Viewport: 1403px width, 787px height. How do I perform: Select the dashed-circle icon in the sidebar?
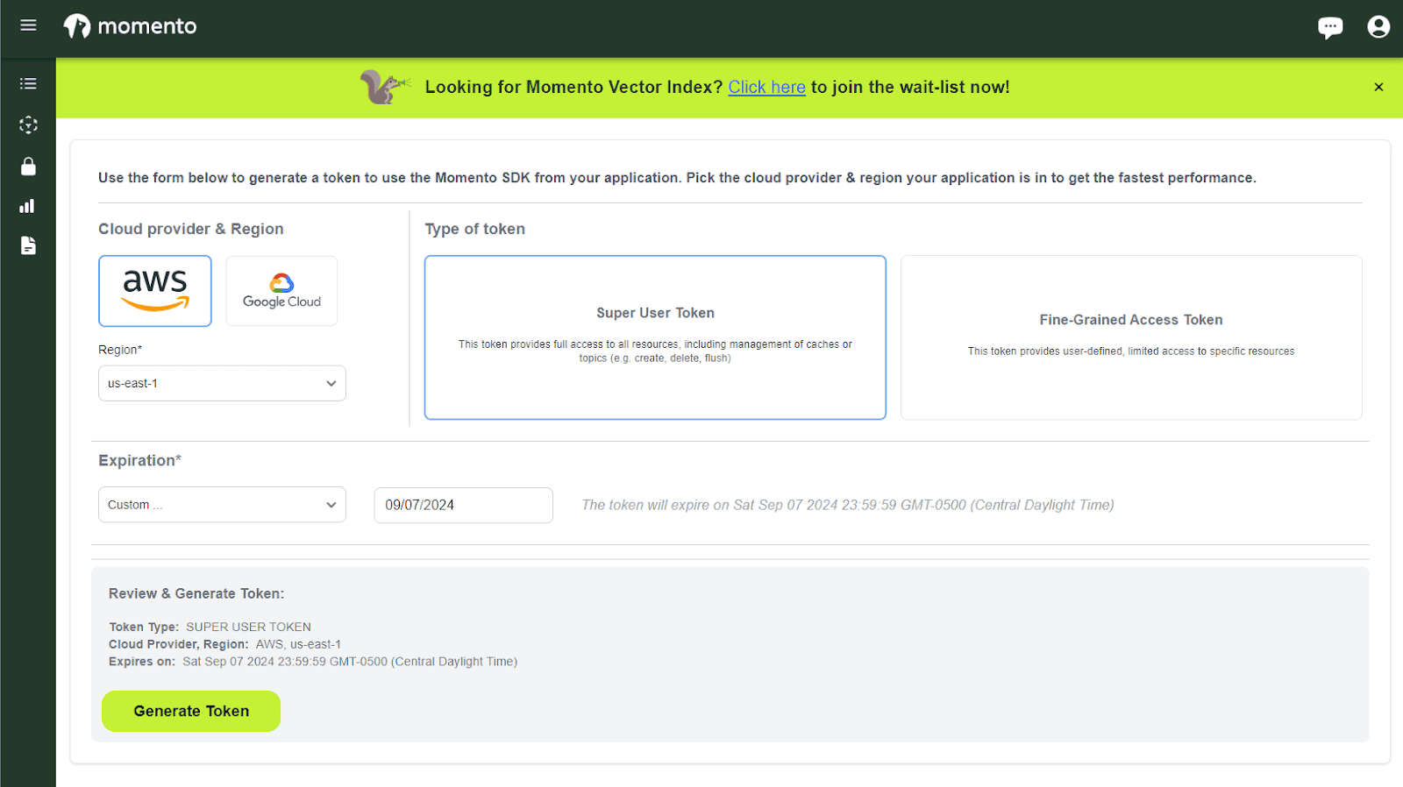click(x=28, y=124)
